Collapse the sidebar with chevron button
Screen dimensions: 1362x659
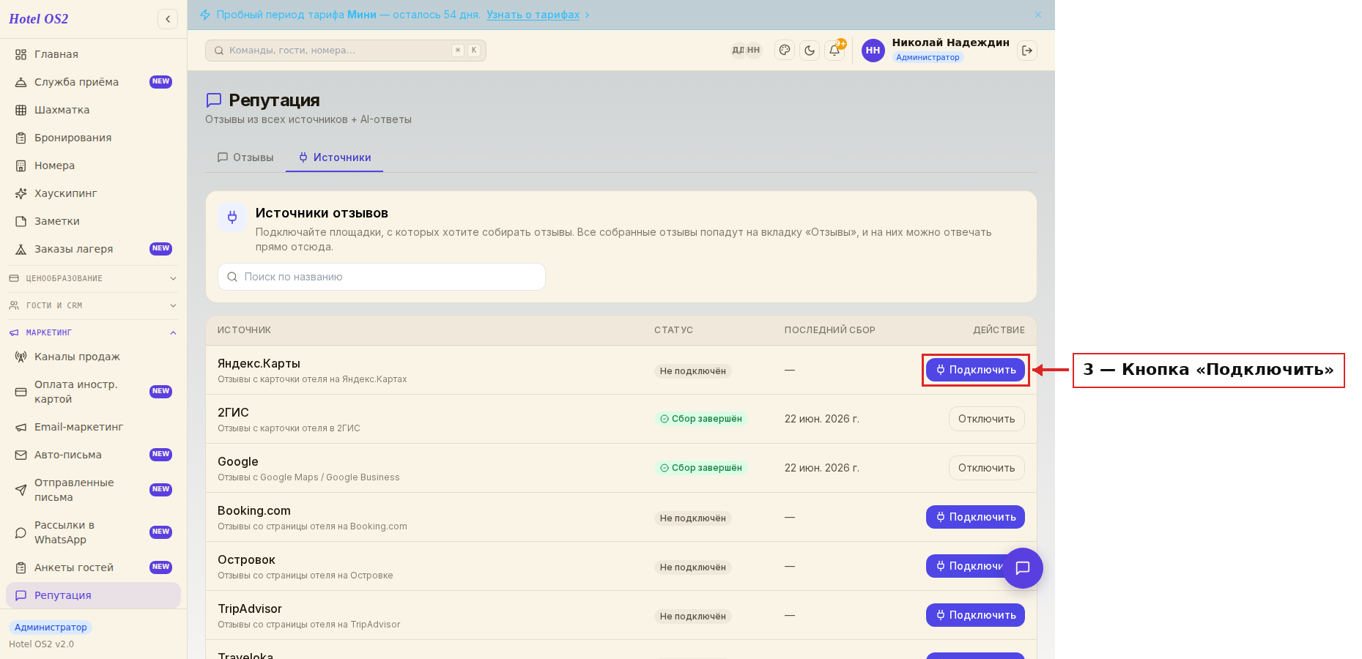tap(168, 19)
